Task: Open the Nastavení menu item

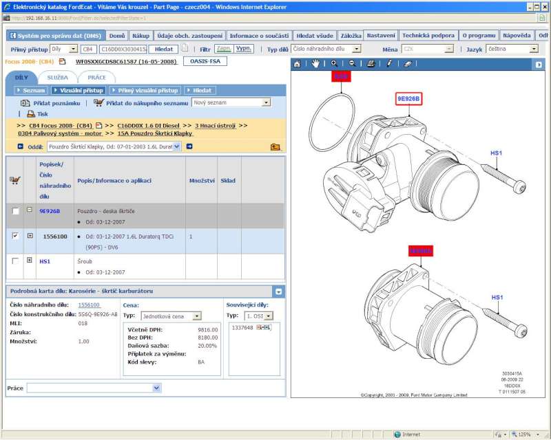Action: coord(381,35)
